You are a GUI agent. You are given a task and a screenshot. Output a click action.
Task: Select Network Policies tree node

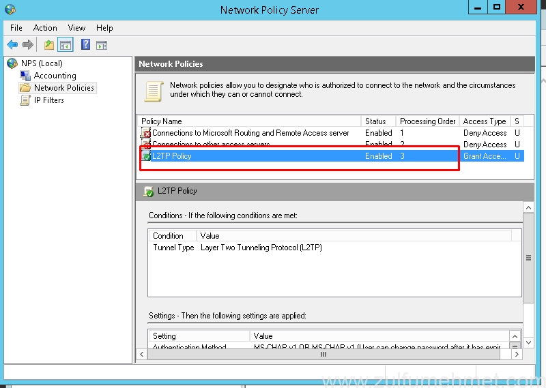pyautogui.click(x=64, y=88)
